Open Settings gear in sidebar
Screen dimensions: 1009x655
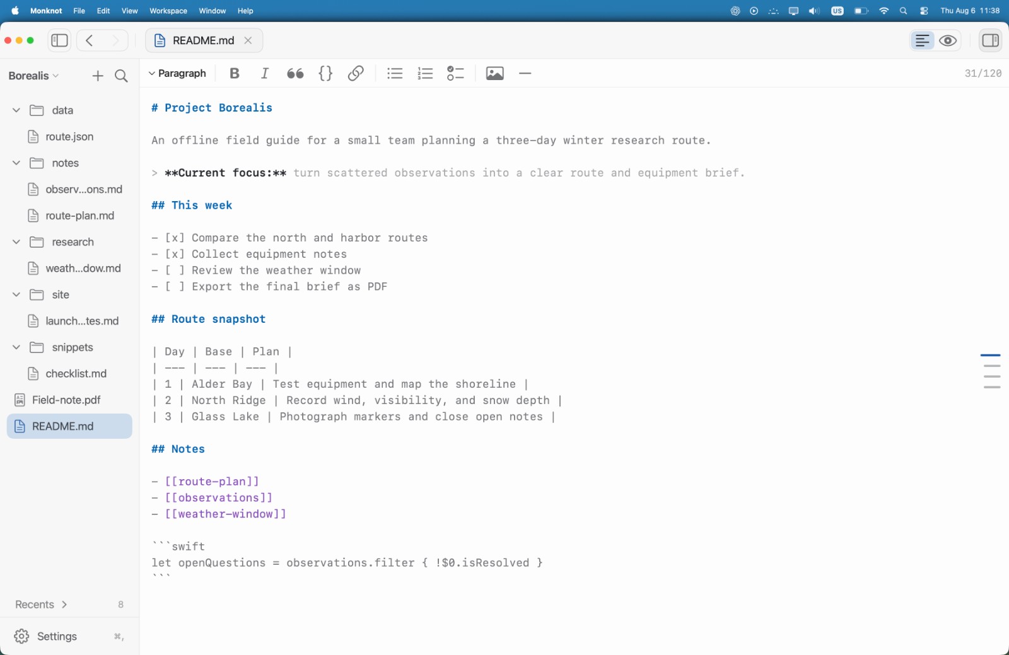21,636
